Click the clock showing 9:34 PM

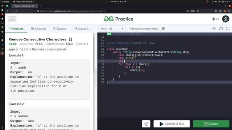(118, 1)
